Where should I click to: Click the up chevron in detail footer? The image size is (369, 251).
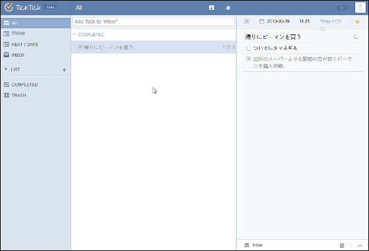click(360, 246)
